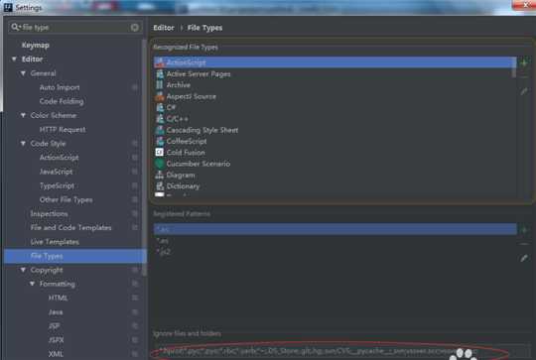Screen dimensions: 536x360
Task: Remove the selected registered pattern with the minus icon
Action: pos(524,244)
